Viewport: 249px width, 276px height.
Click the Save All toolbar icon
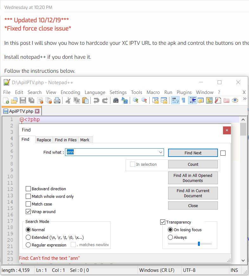tap(31, 100)
